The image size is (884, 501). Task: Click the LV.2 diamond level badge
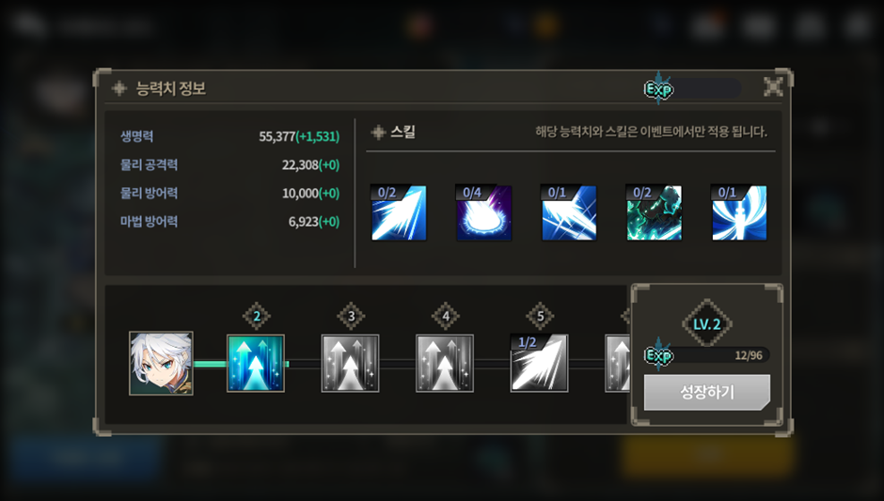(707, 324)
